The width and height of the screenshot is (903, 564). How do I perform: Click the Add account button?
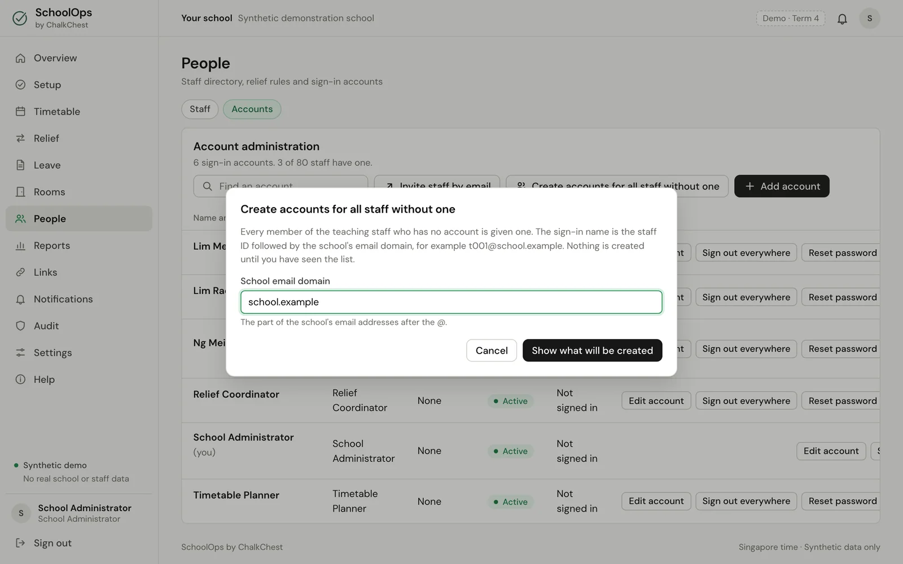tap(782, 186)
